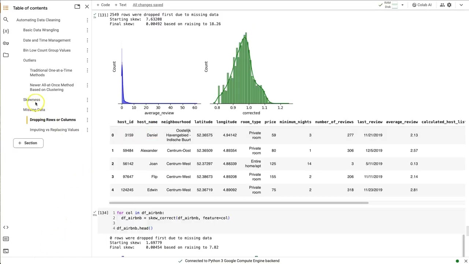Click the 'Connected to Python 3' status text
Screen dimensions: 469x264
click(x=232, y=261)
